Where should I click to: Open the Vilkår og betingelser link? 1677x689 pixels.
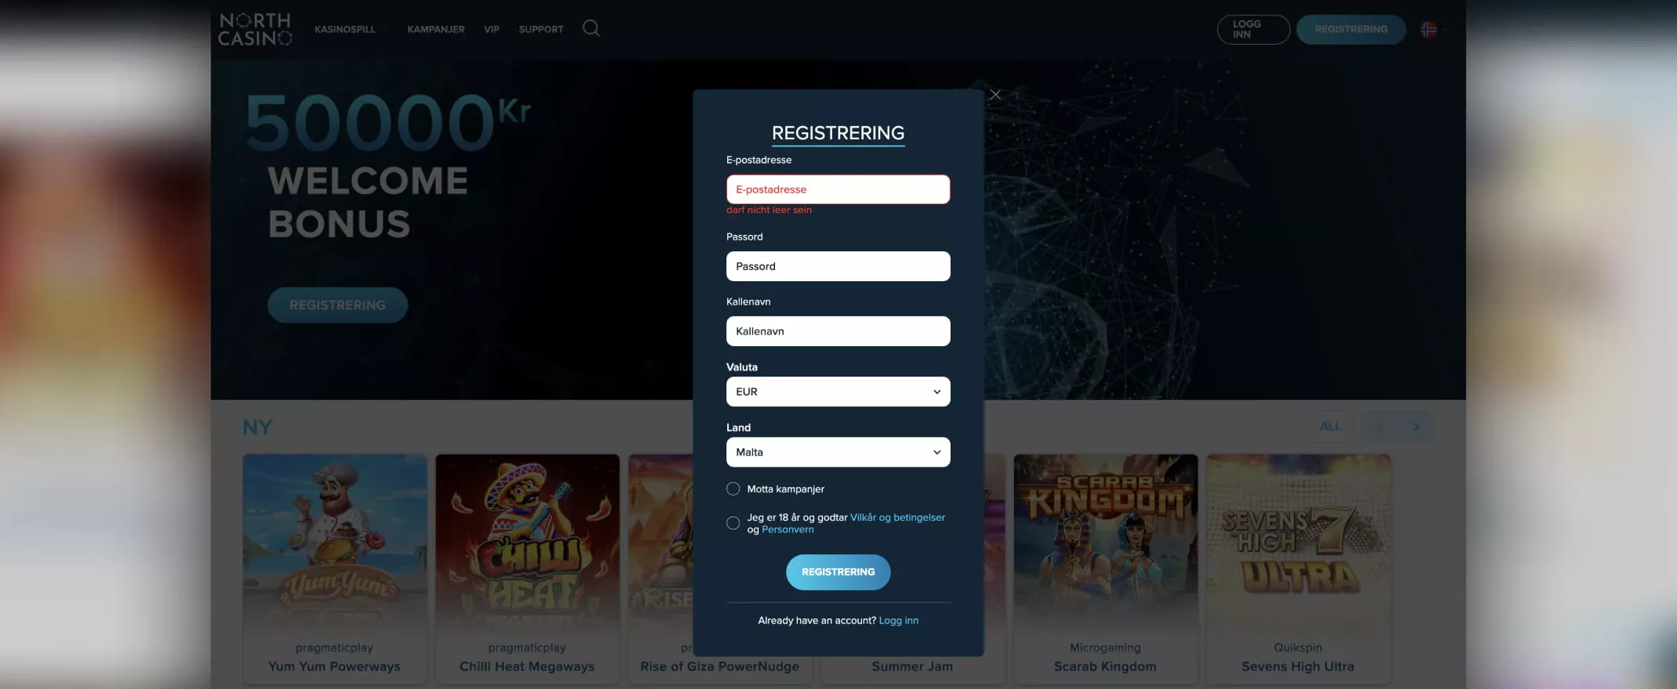(x=897, y=518)
